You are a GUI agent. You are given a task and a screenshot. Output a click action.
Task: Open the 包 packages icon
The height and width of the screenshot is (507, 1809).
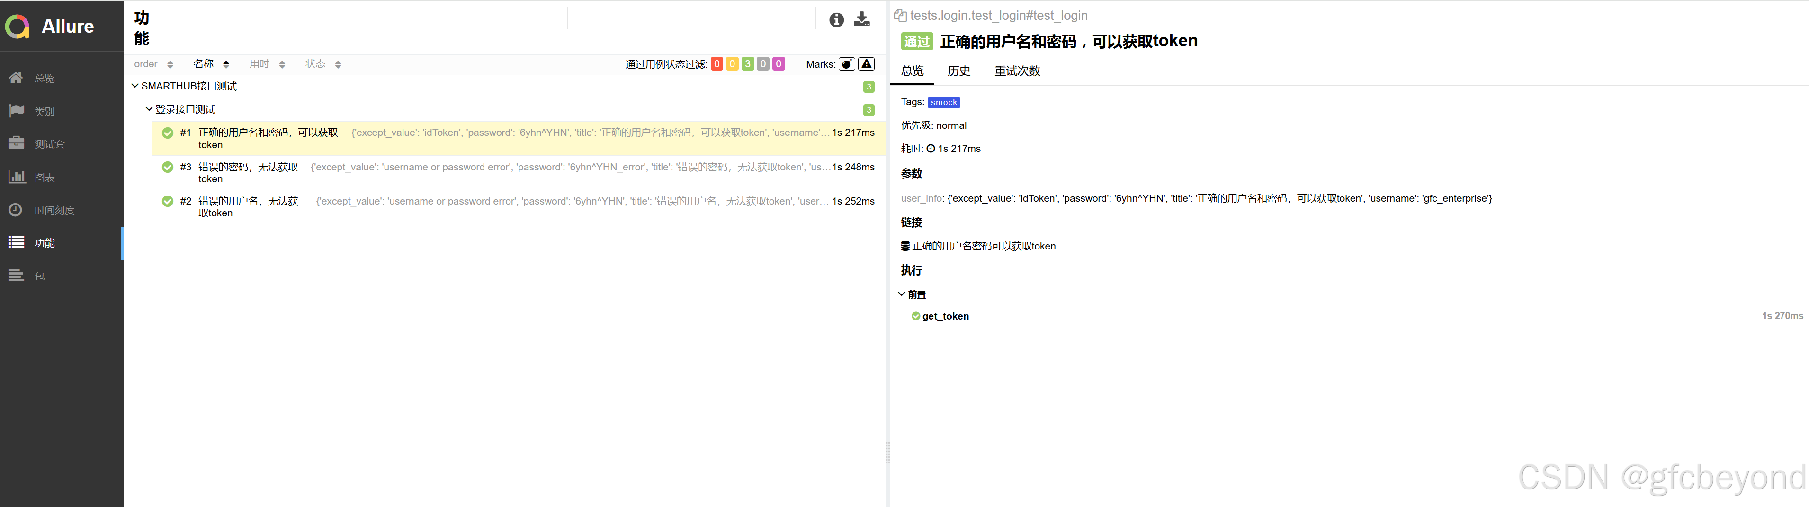point(16,276)
